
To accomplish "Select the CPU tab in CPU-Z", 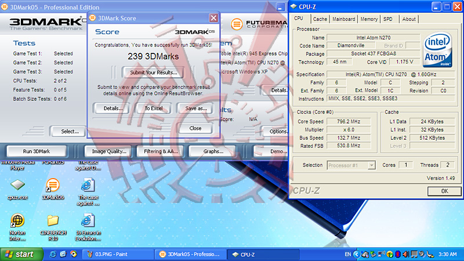I will [x=299, y=19].
